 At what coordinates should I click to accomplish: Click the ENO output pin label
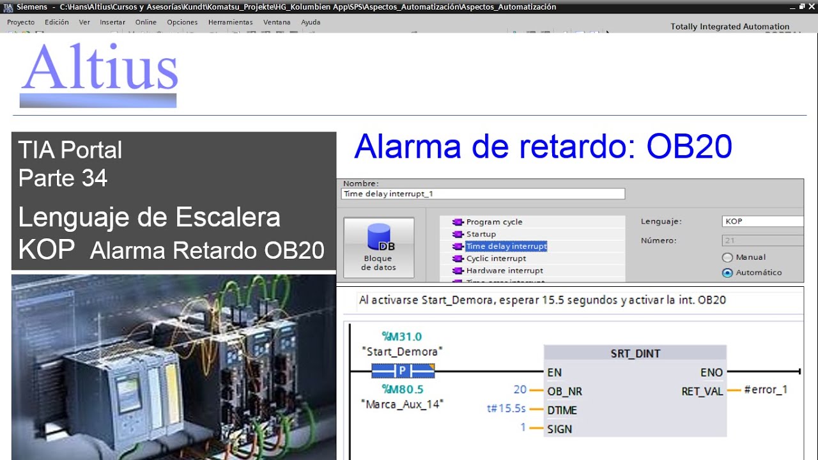pyautogui.click(x=711, y=372)
